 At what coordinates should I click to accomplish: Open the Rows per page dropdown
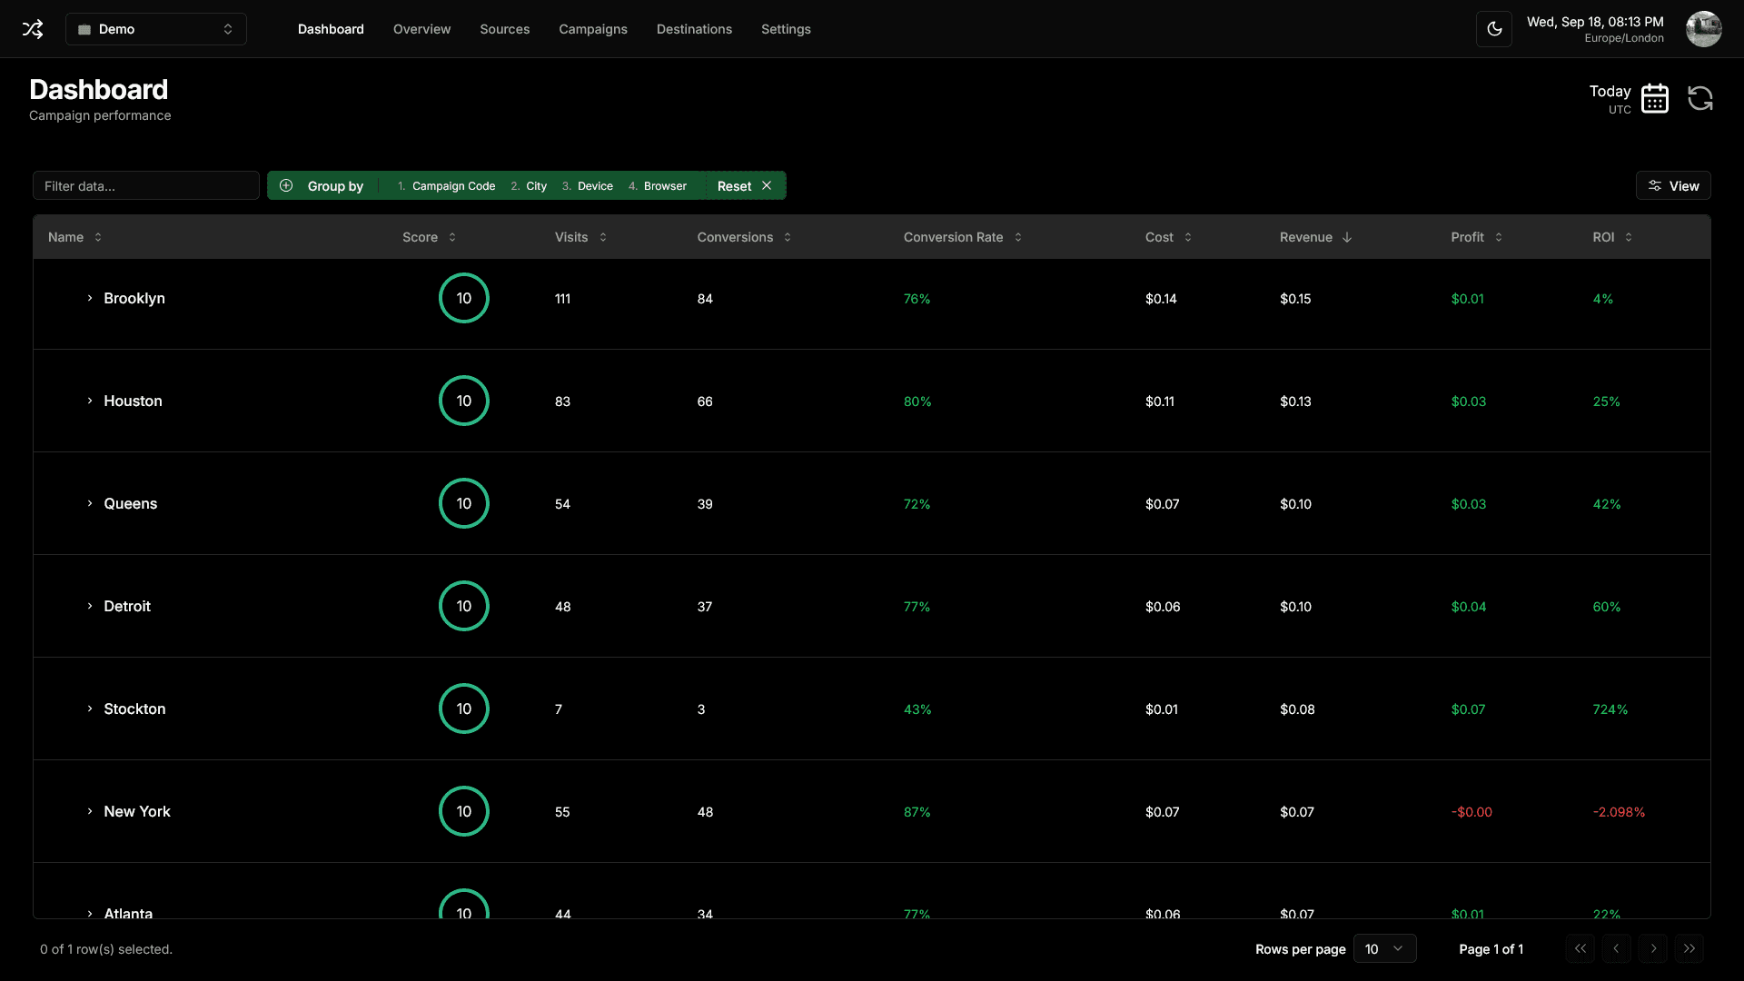coord(1384,948)
